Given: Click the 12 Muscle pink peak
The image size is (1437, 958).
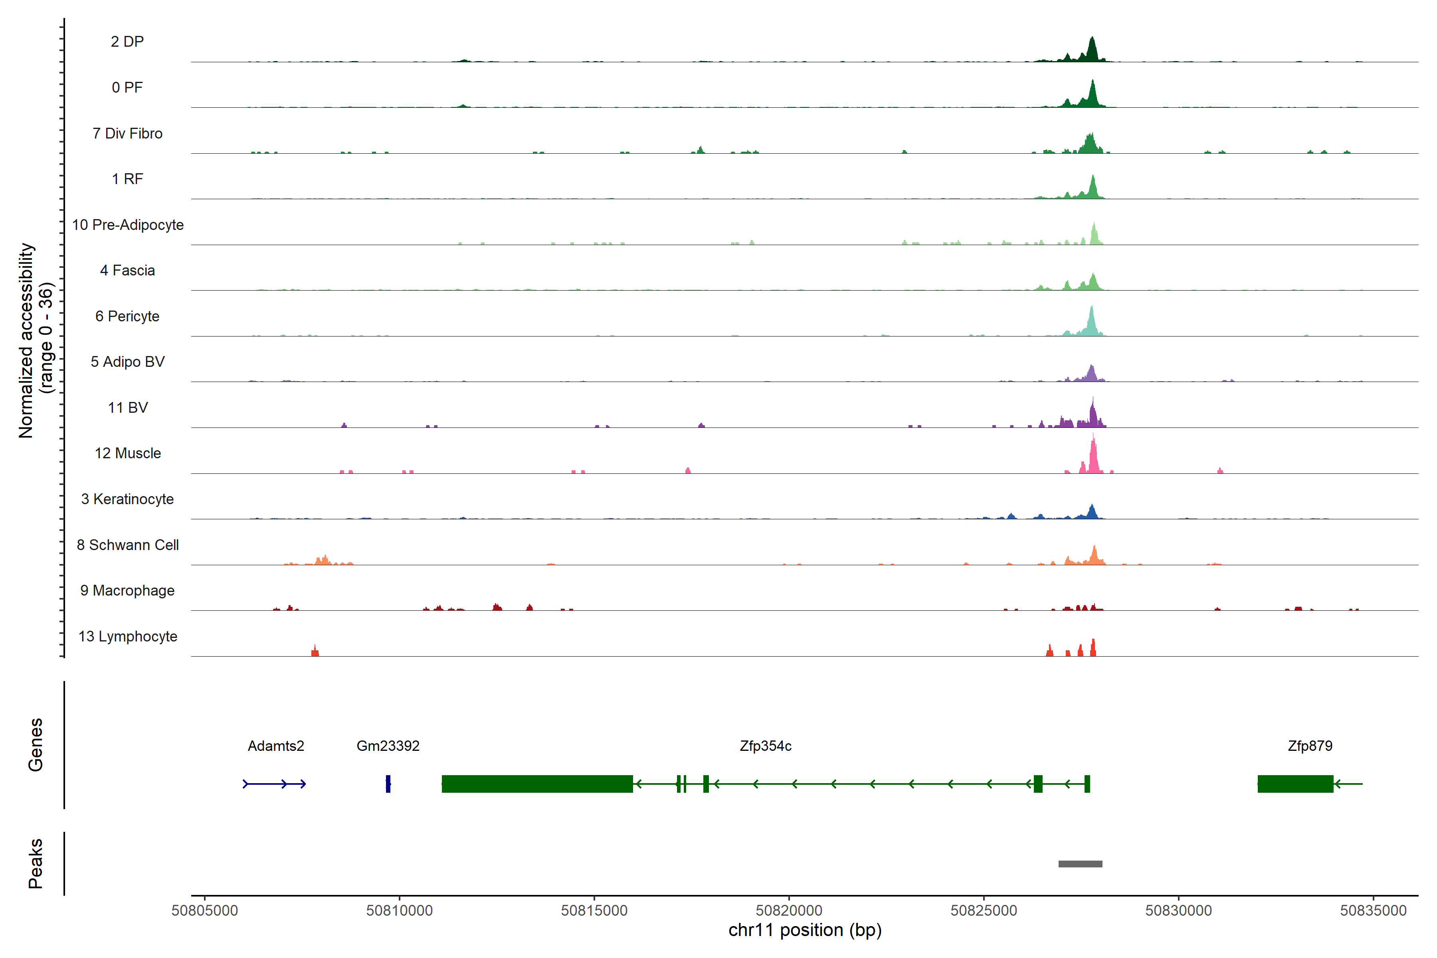Looking at the screenshot, I should click(x=1093, y=458).
